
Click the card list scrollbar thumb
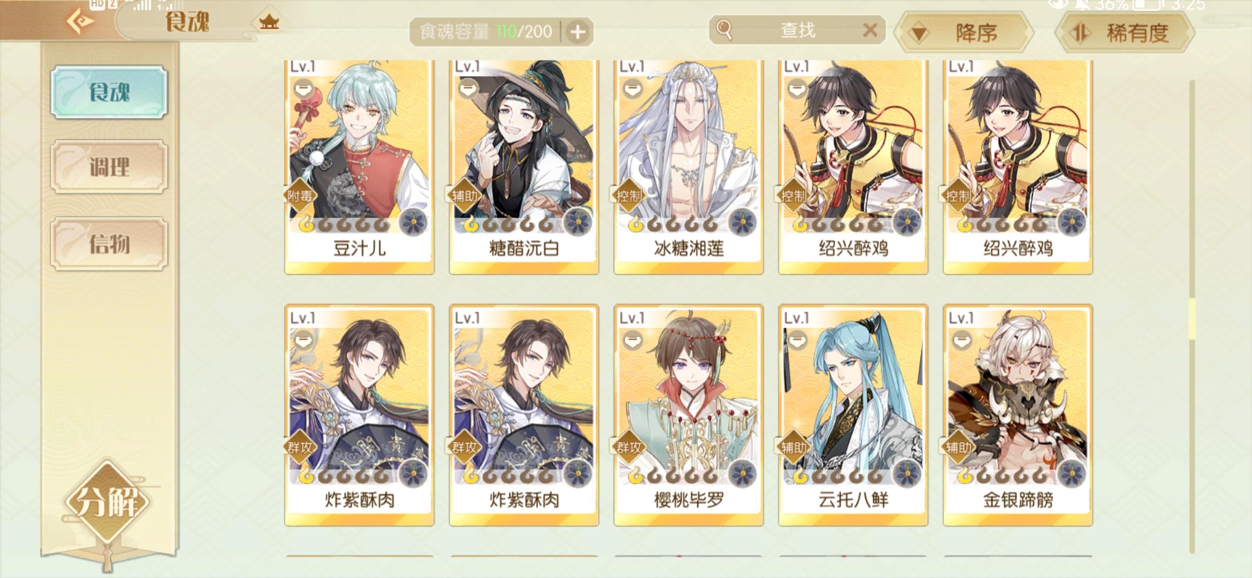(1192, 318)
